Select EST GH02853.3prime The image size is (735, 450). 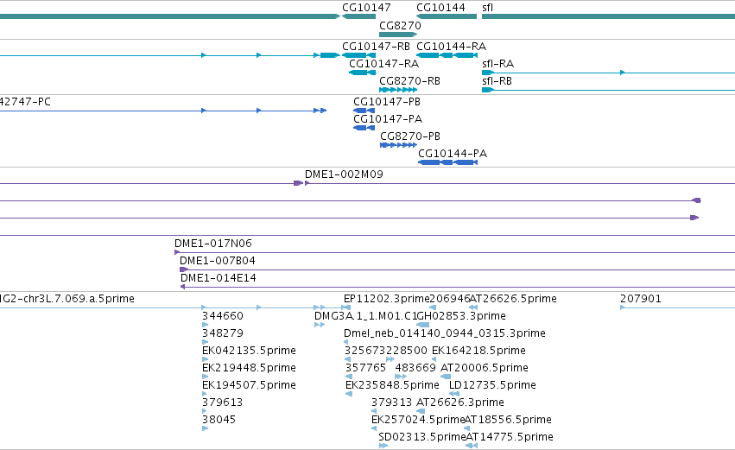click(461, 316)
